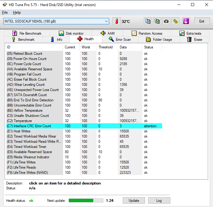Click the green 'ok' Health status text
Viewport: 213px width, 207px height.
click(x=31, y=201)
